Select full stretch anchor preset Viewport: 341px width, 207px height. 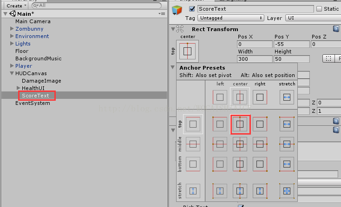tap(287, 191)
